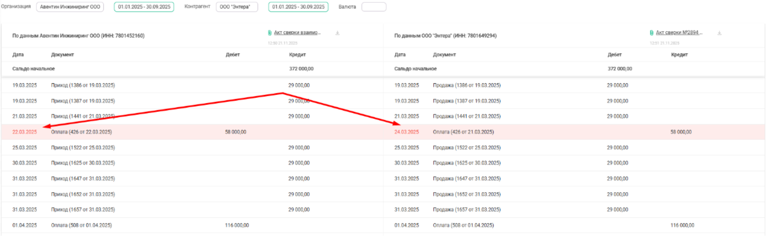The image size is (768, 236).
Task: Download the Акт сверки взаимо… file
Action: click(x=338, y=33)
